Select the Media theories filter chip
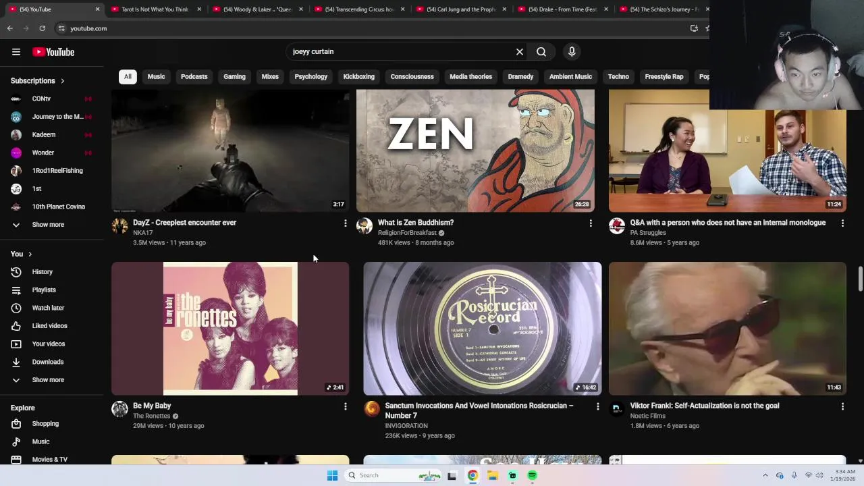 [470, 77]
